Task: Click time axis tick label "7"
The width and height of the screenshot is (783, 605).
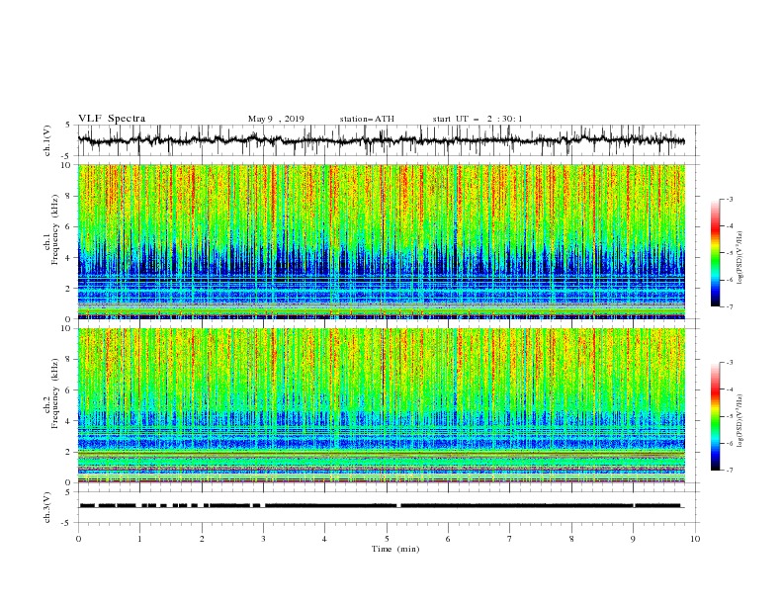Action: (x=510, y=539)
